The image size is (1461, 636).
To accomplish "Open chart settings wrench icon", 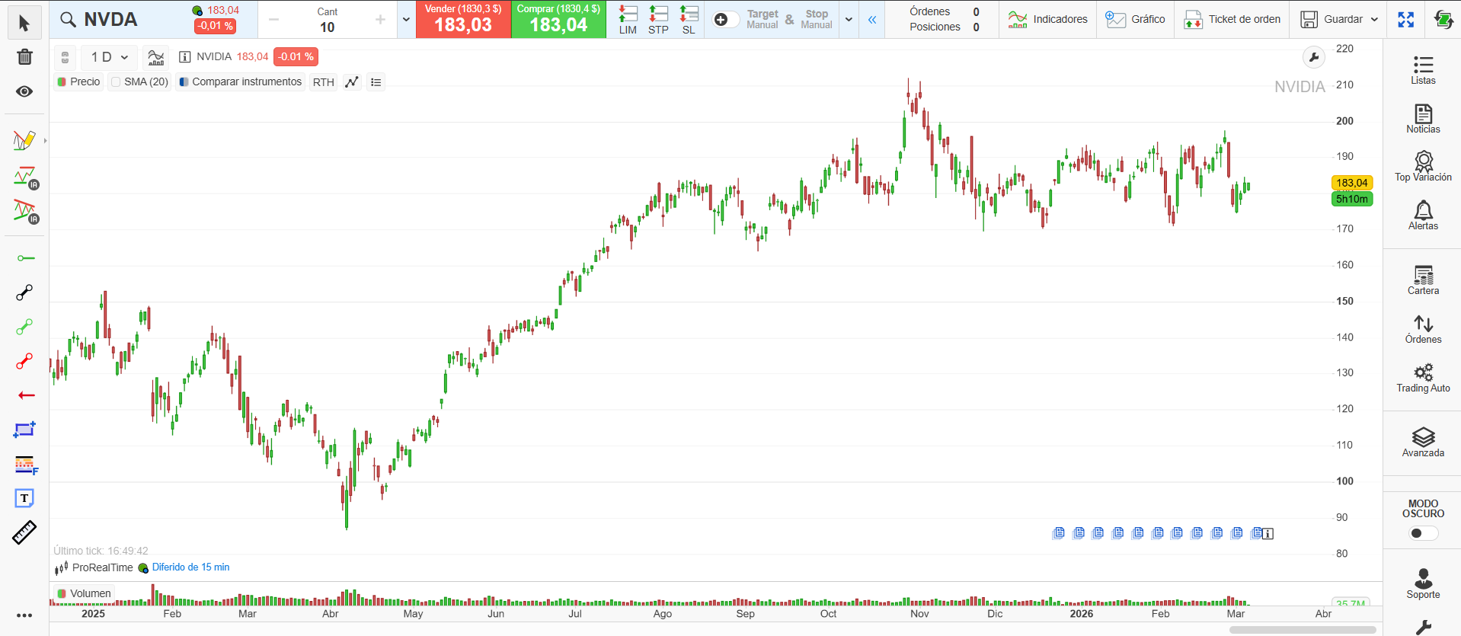I will (x=1313, y=57).
